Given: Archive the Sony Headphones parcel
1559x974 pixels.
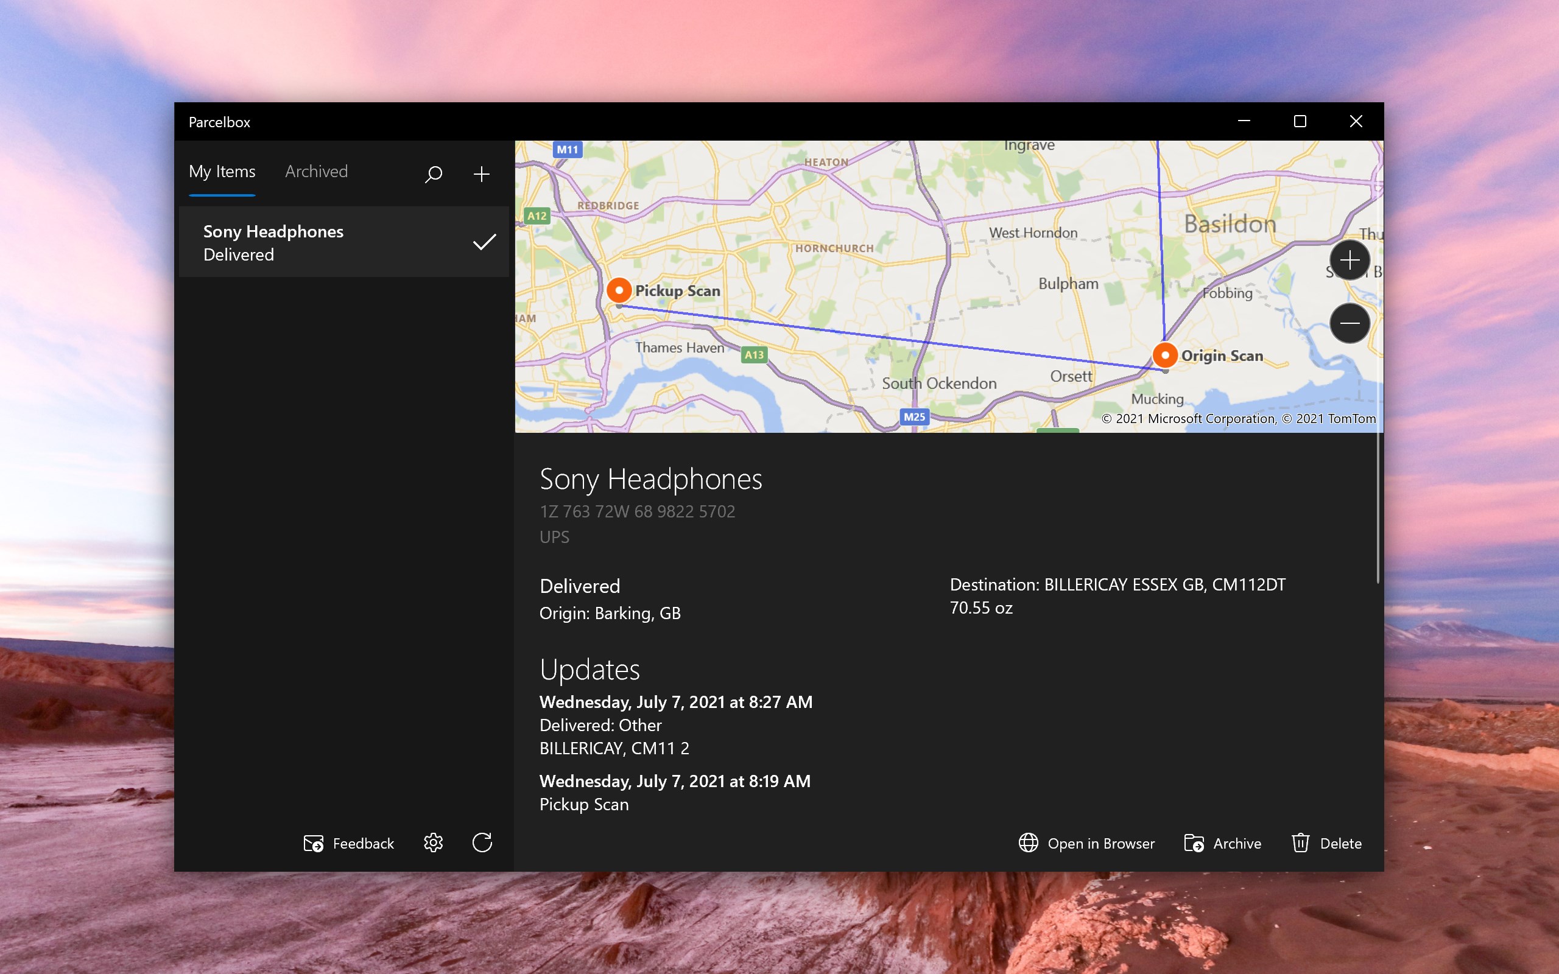Looking at the screenshot, I should tap(1222, 843).
